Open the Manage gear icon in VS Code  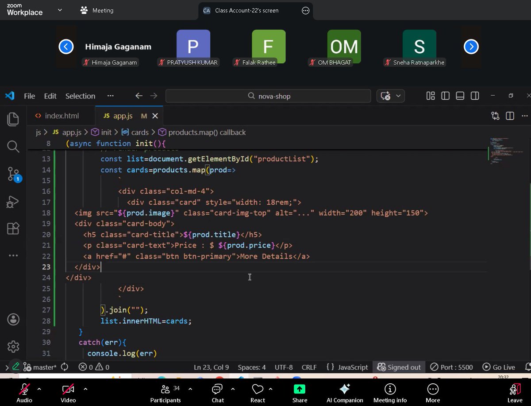click(13, 346)
